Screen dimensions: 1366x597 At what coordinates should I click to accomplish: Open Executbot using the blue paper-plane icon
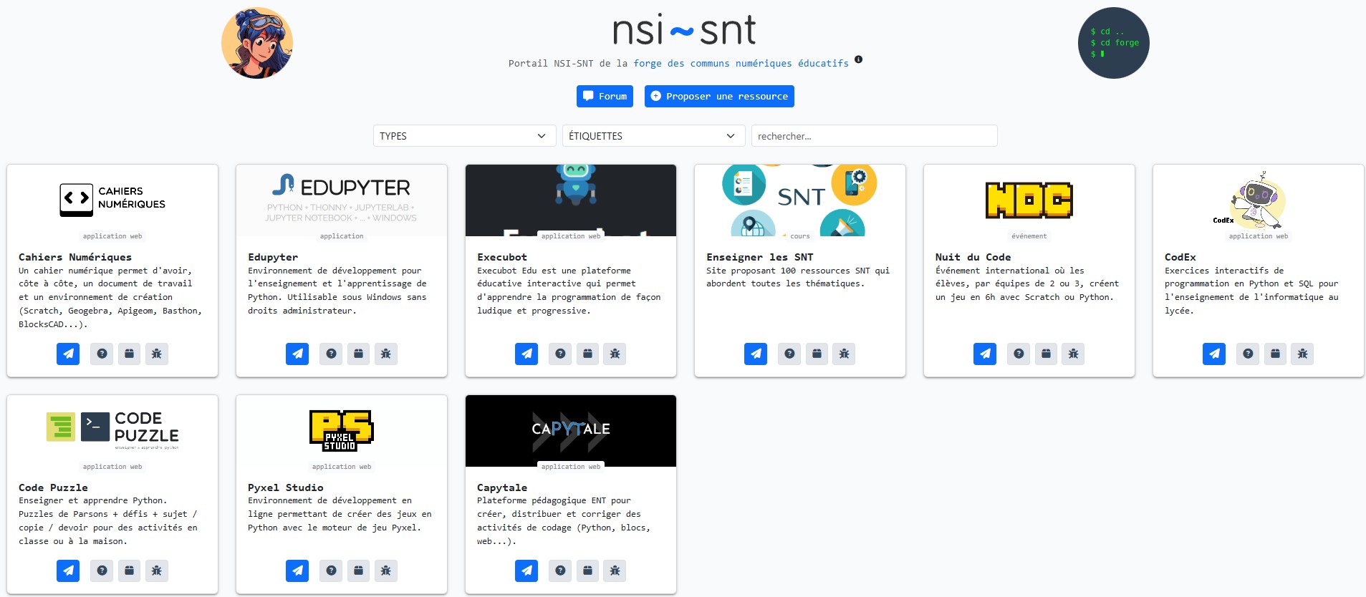(526, 354)
